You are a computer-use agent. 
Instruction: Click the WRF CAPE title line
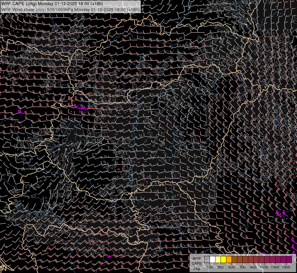pyautogui.click(x=52, y=4)
